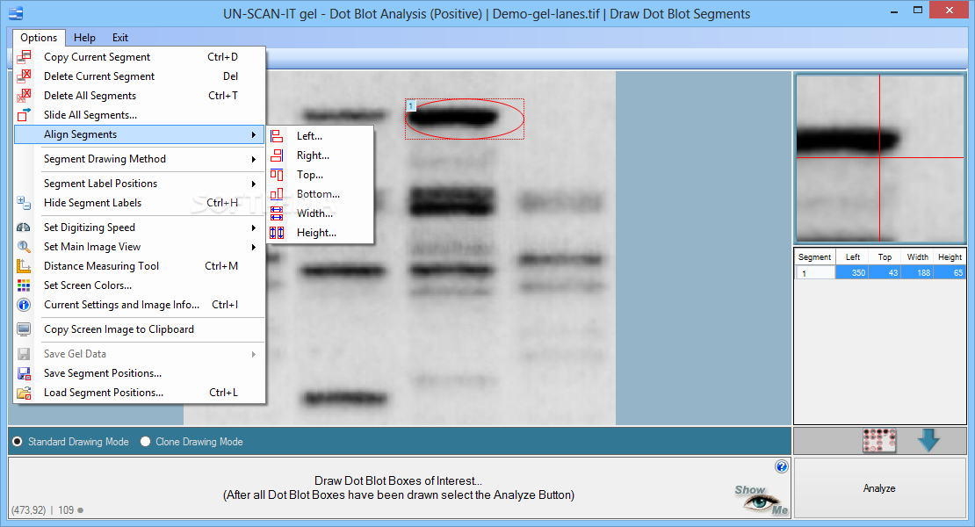
Task: Click the Left value 350 cell
Action: 853,273
